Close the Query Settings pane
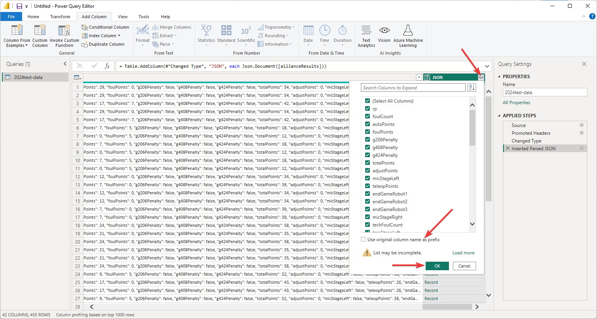Viewport: 597px width, 319px height. [x=584, y=64]
